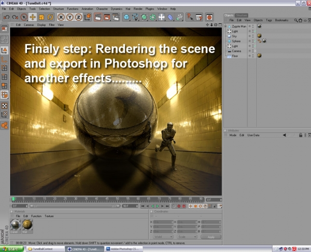Viewport: 311px width, 252px height.
Task: Select the Sky object
Action: click(234, 36)
